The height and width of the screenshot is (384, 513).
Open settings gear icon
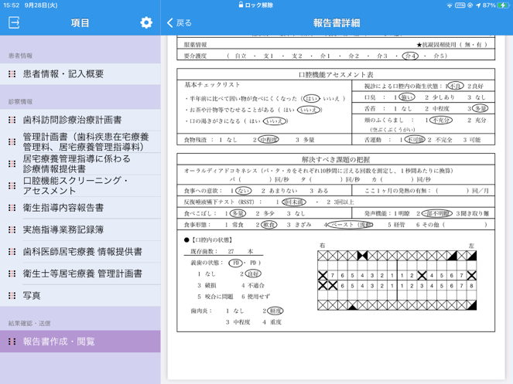pos(146,22)
